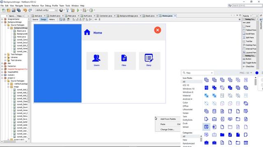Switch editor to Source view
The image size is (263, 147).
pos(35,20)
